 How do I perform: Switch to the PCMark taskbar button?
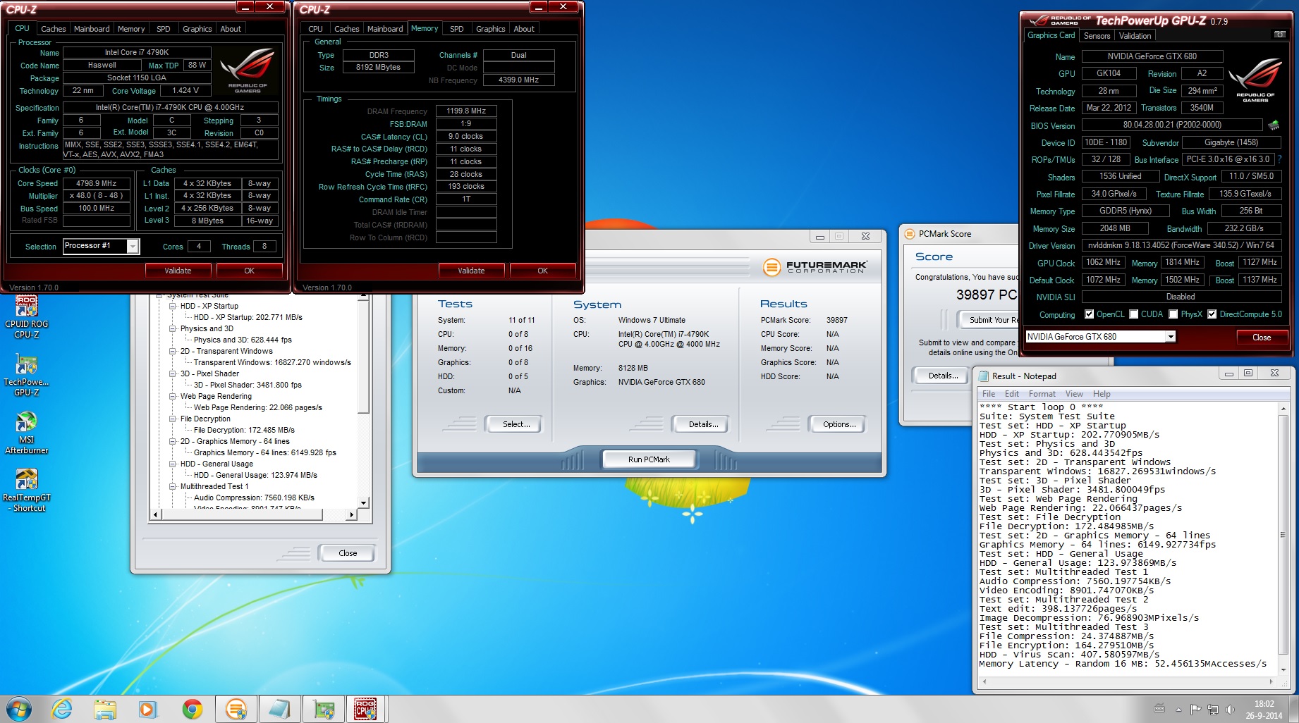click(236, 709)
